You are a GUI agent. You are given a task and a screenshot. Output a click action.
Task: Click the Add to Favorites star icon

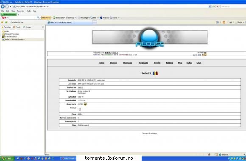[x=6, y=23]
